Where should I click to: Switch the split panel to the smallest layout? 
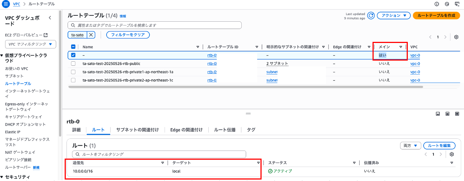tap(438, 114)
